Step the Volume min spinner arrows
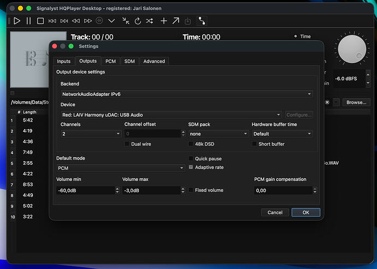The image size is (377, 269). click(117, 191)
